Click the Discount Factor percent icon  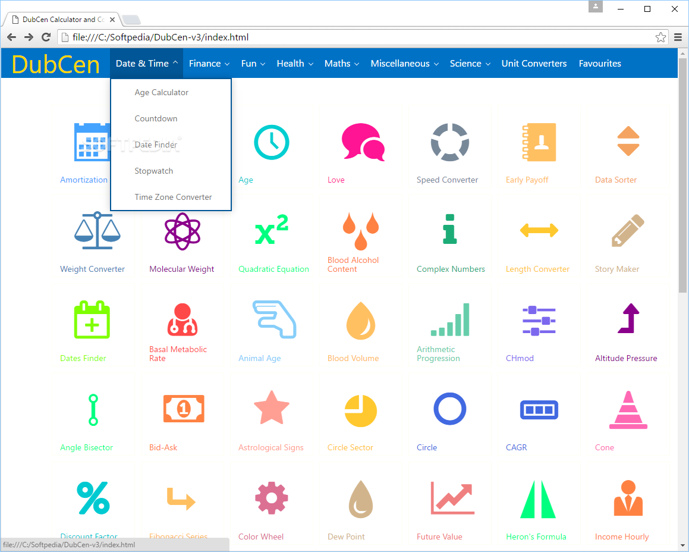click(93, 498)
